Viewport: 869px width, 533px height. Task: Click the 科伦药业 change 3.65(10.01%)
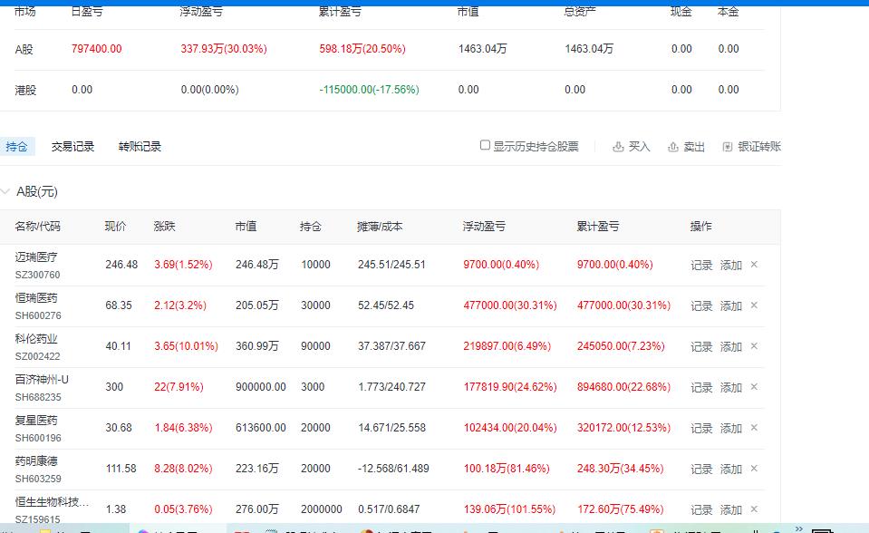(187, 346)
